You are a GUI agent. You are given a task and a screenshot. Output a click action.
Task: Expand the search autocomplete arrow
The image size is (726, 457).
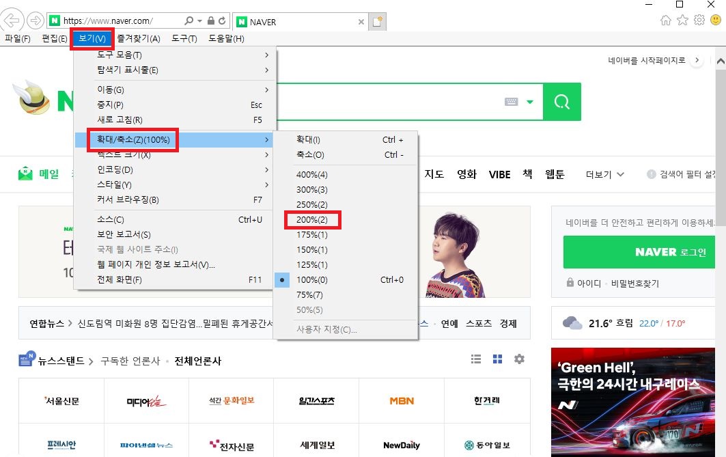click(530, 102)
